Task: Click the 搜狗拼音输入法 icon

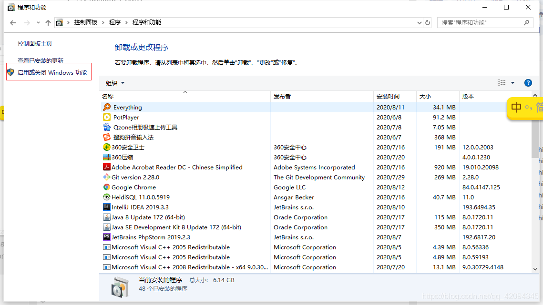Action: [107, 138]
